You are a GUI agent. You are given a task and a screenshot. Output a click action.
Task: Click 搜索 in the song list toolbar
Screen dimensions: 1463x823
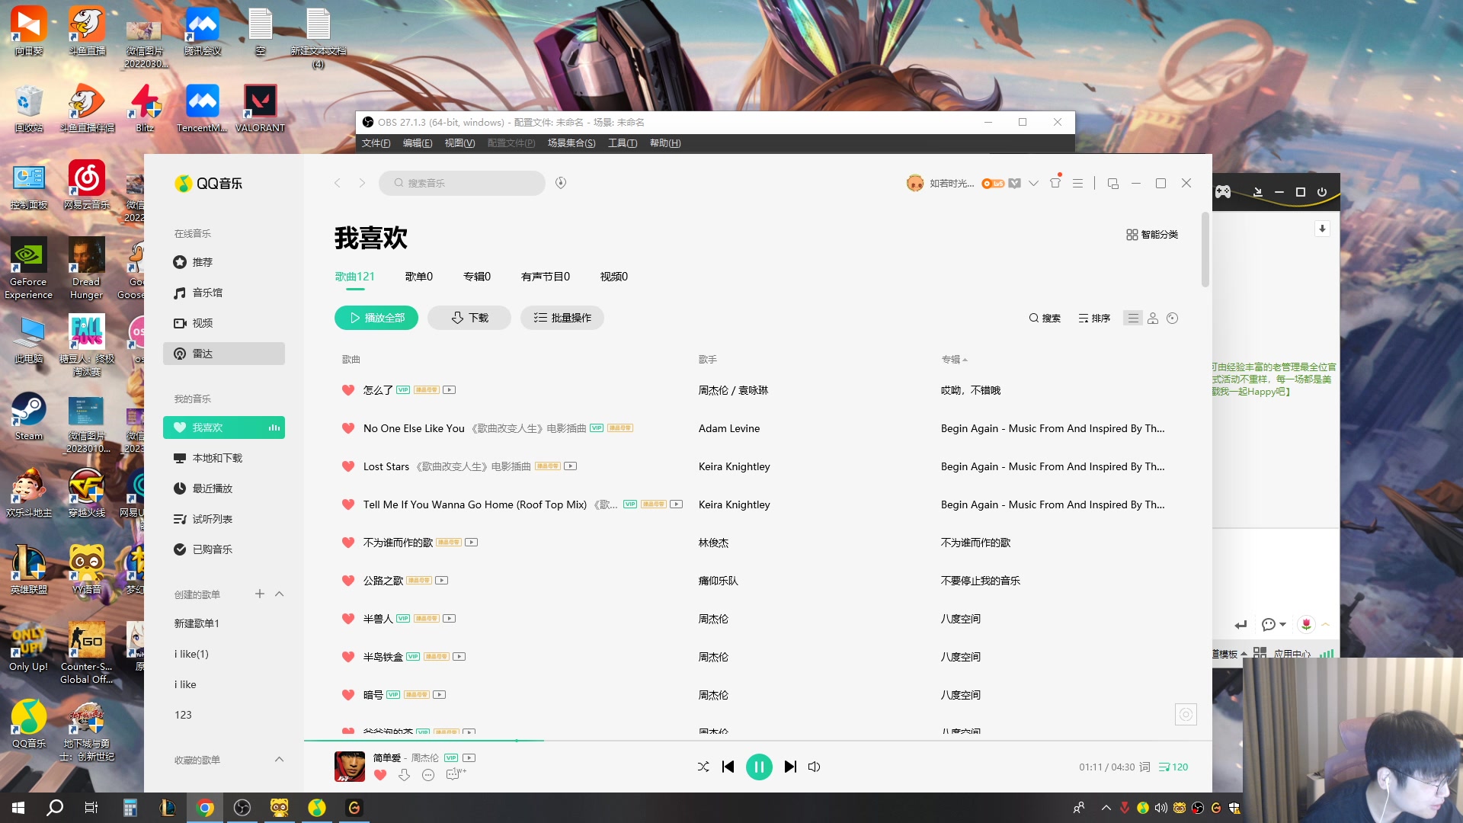[x=1045, y=319]
